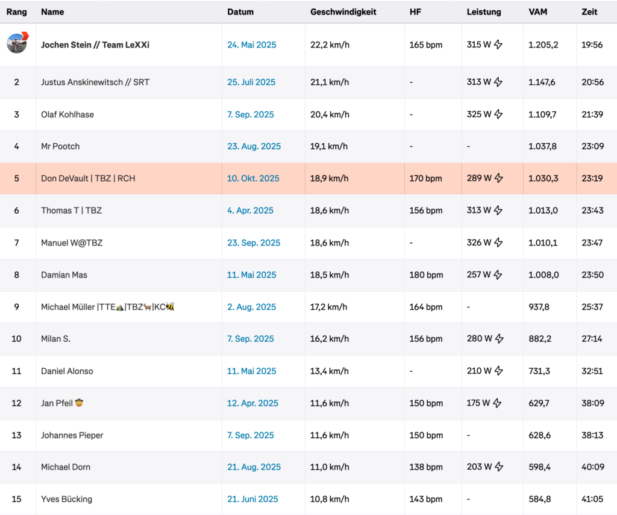The height and width of the screenshot is (515, 617).
Task: Click lightning bolt icon beside 326 W
Action: click(x=498, y=242)
